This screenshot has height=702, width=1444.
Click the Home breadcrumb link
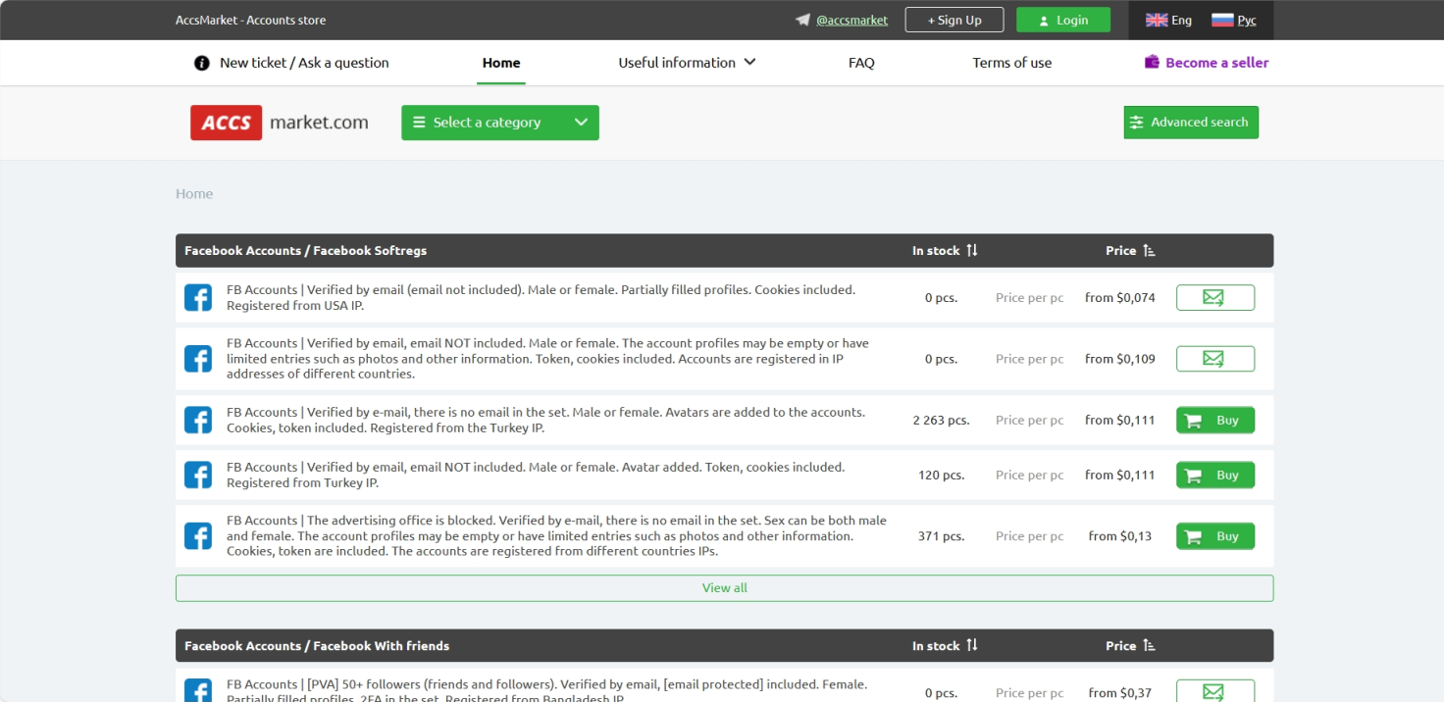click(x=194, y=194)
